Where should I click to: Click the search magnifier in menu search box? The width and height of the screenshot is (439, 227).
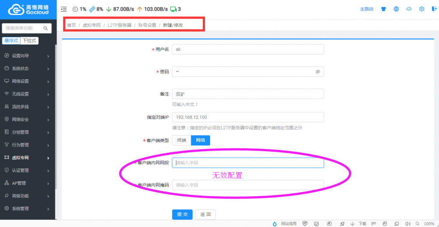tap(45, 28)
